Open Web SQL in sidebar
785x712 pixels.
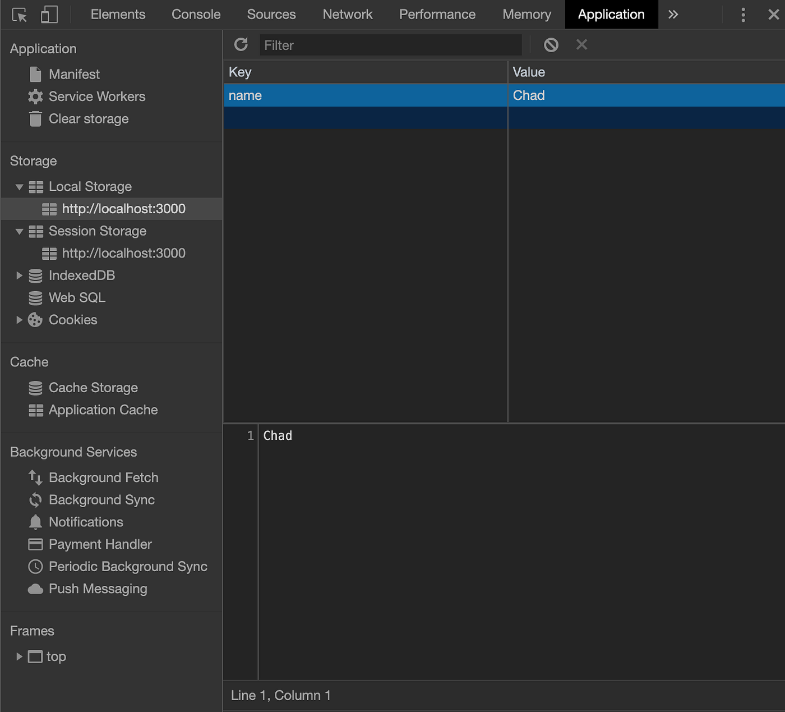coord(77,297)
